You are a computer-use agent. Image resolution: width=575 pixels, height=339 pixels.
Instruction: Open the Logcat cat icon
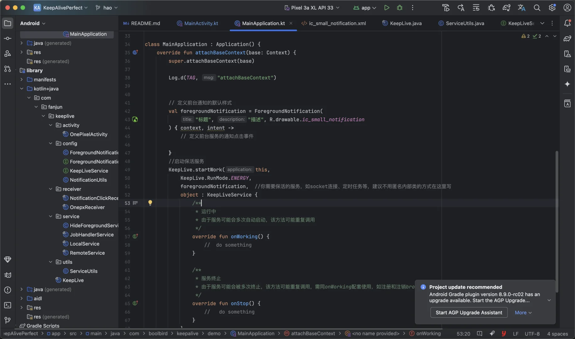[x=8, y=275]
